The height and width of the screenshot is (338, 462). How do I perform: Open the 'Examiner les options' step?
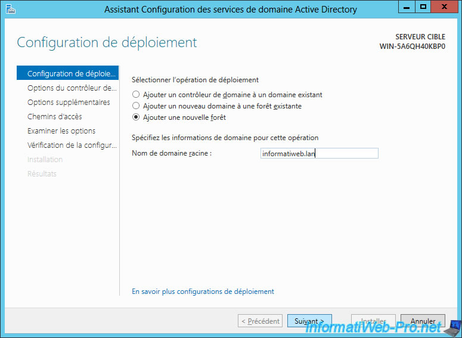point(61,131)
